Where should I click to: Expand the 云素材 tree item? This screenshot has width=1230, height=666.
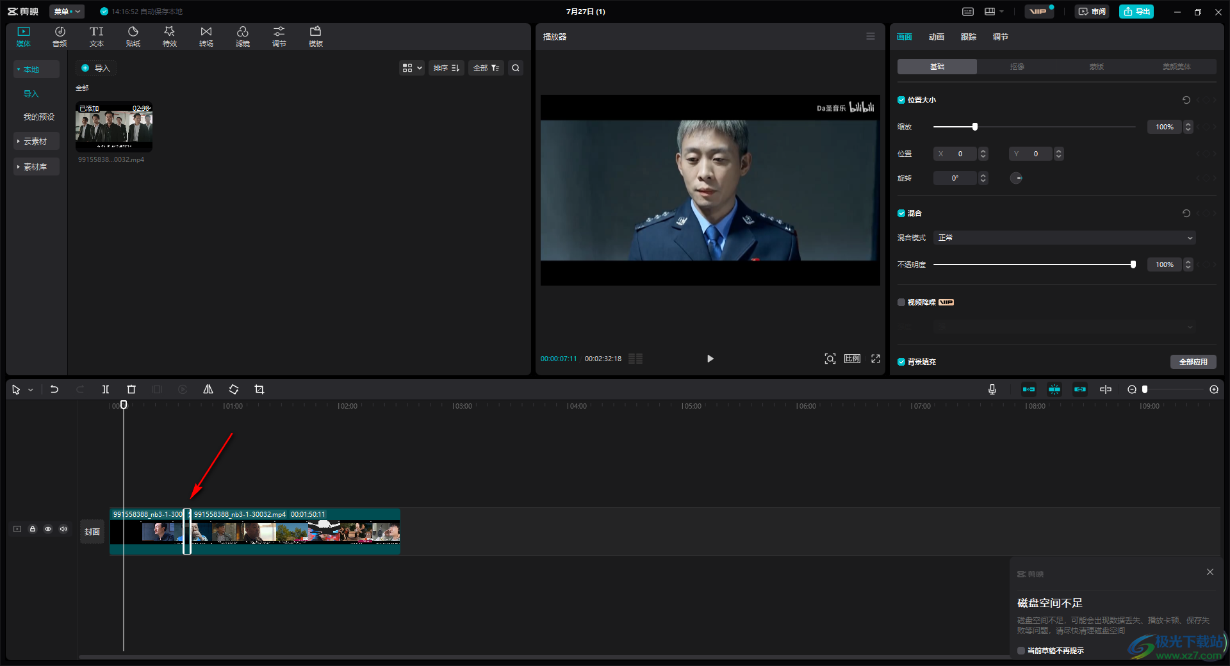(x=37, y=141)
